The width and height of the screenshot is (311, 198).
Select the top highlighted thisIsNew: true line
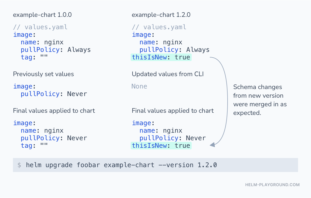[161, 57]
